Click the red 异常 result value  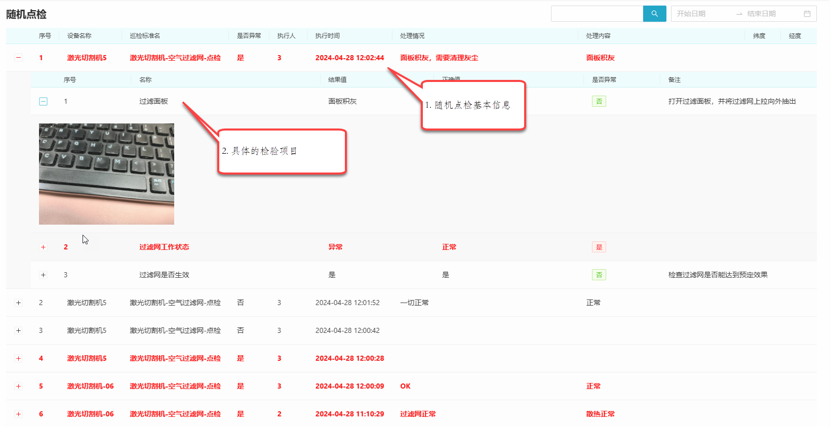(335, 247)
